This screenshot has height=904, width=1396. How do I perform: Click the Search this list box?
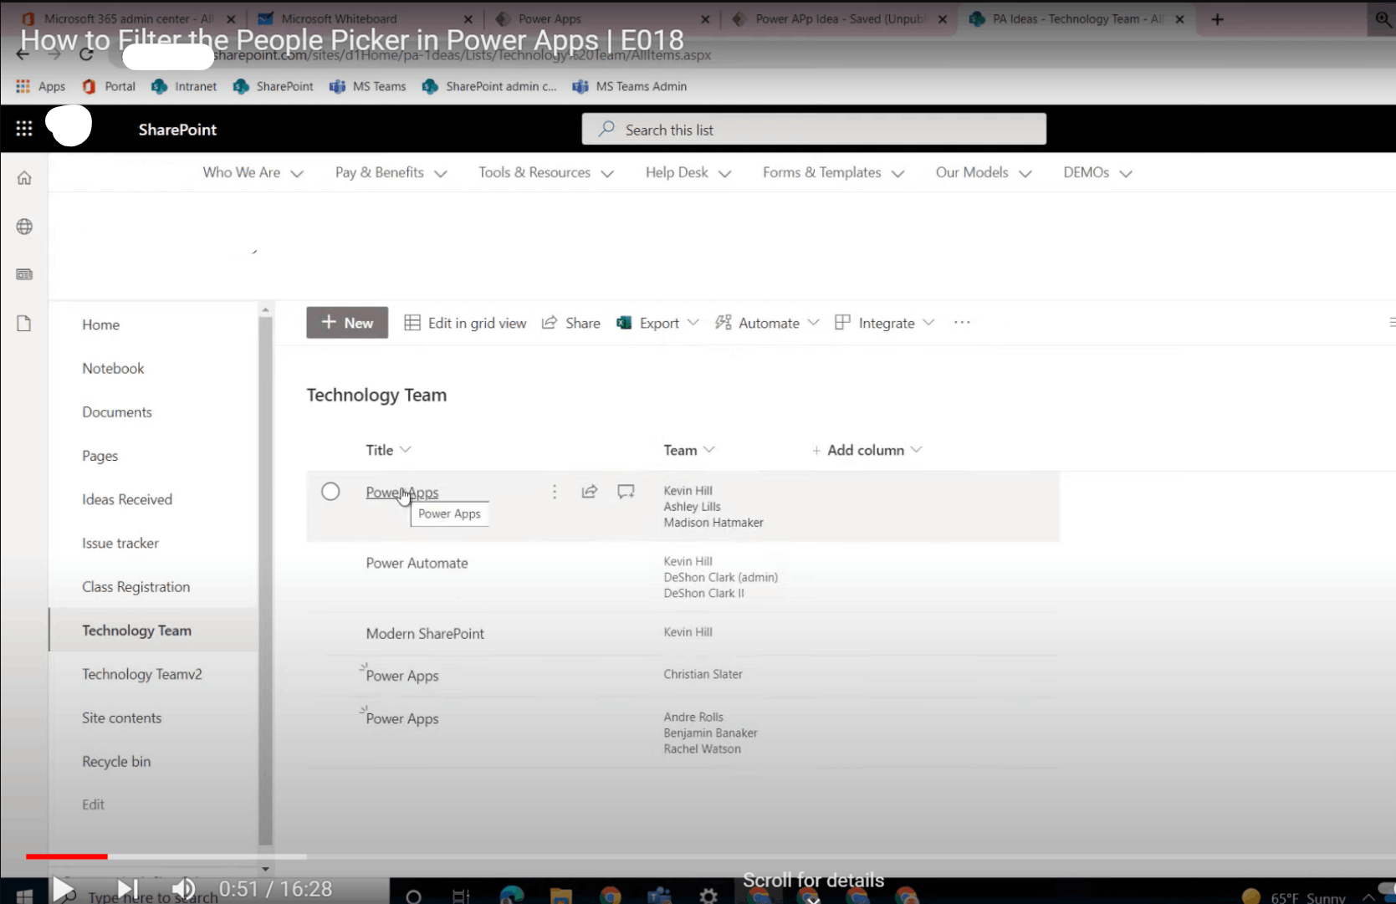pyautogui.click(x=814, y=129)
